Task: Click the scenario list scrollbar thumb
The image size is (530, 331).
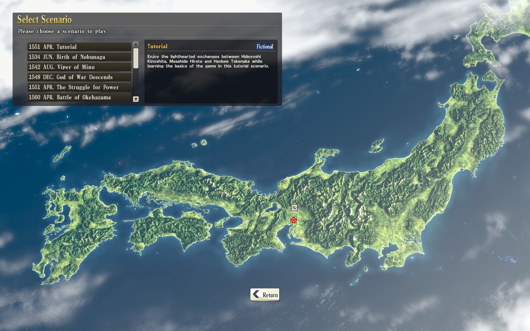Action: coord(136,58)
